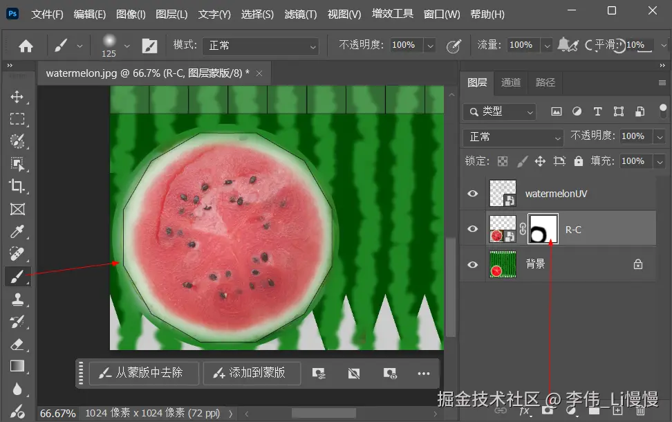This screenshot has height=422, width=672.
Task: Select the Object Selection tool
Action: [x=17, y=164]
